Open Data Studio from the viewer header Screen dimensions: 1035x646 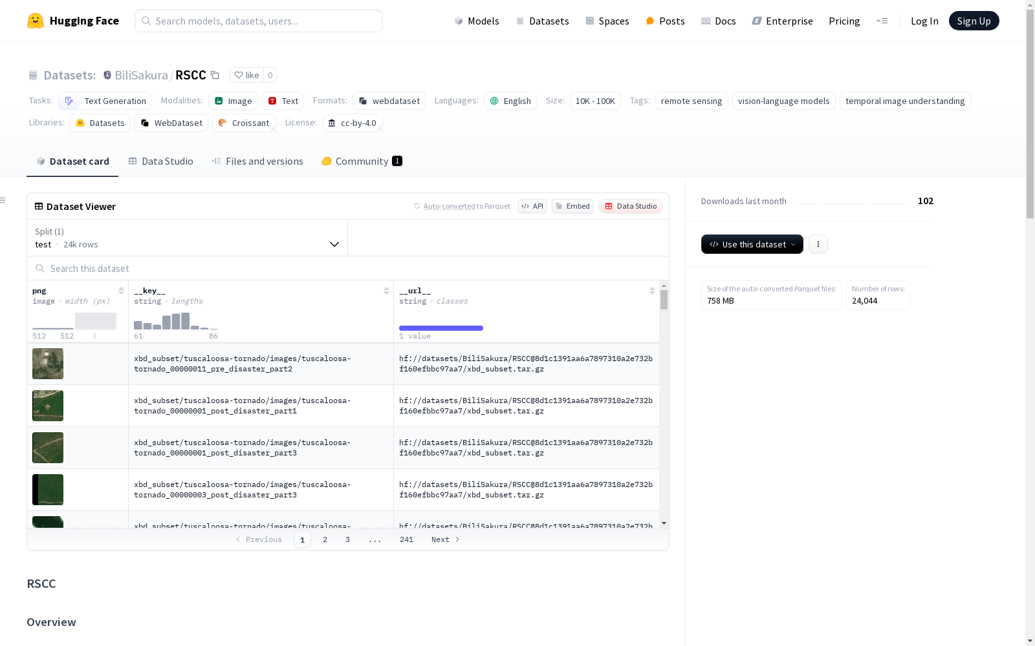pyautogui.click(x=631, y=206)
